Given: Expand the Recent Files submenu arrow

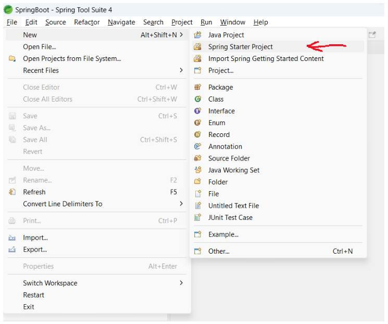Looking at the screenshot, I should (x=181, y=70).
